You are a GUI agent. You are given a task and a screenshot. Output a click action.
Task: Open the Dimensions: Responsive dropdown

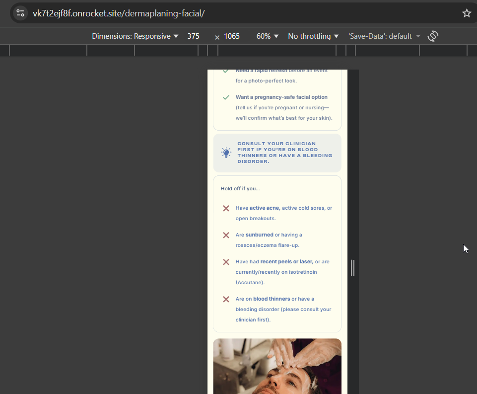135,36
